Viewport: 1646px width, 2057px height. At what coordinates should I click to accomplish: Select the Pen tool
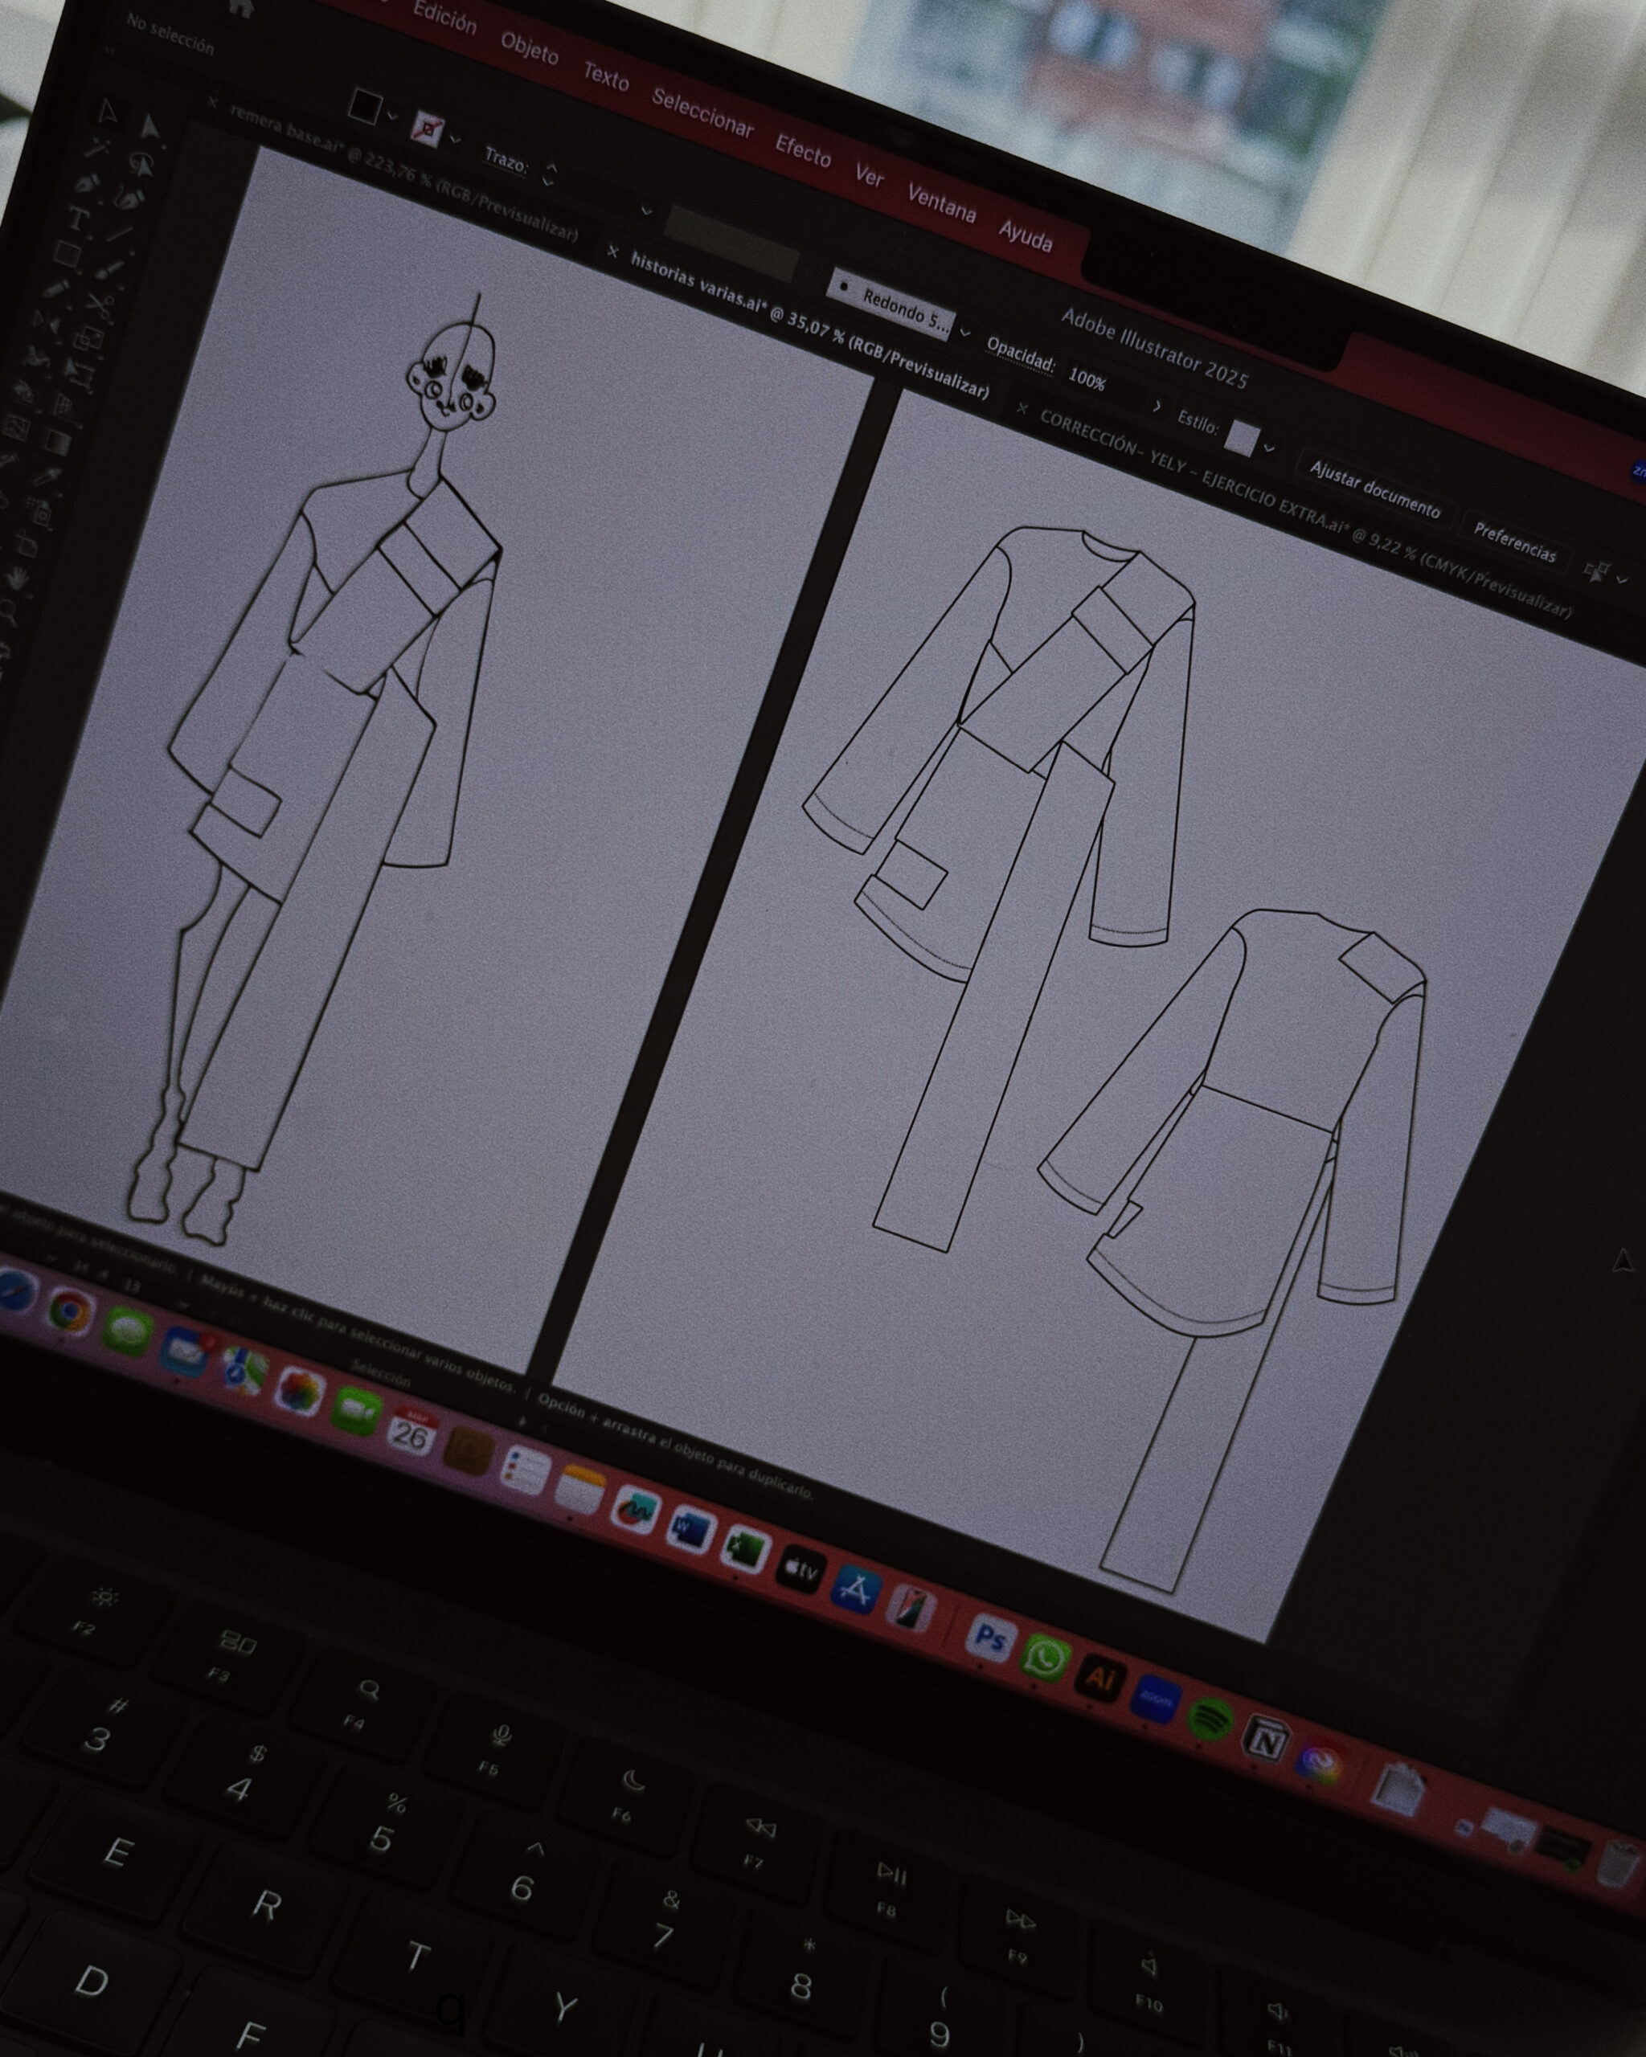(x=87, y=182)
